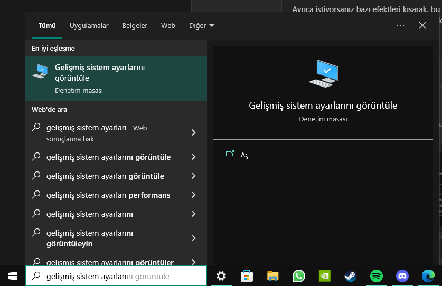442x286 pixels.
Task: Open WhatsApp from the taskbar
Action: [x=298, y=276]
